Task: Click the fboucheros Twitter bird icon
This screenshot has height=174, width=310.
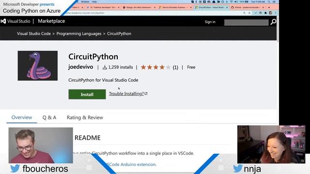Action: pyautogui.click(x=15, y=169)
